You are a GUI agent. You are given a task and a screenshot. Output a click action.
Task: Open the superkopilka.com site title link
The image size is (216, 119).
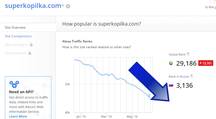(33, 6)
